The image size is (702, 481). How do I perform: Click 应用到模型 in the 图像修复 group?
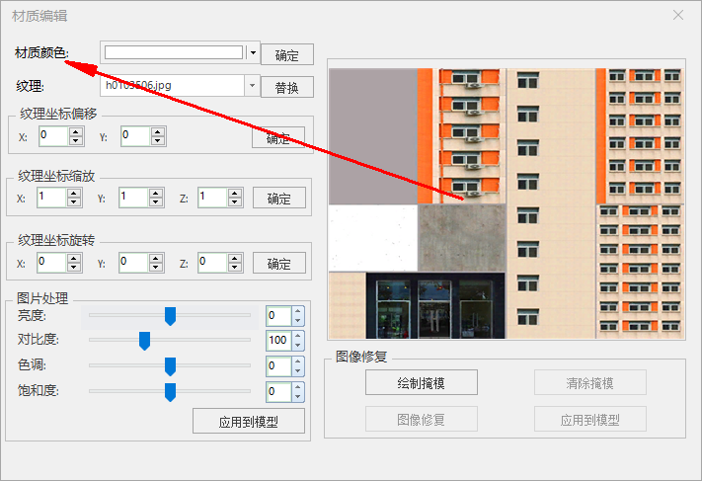click(x=590, y=419)
